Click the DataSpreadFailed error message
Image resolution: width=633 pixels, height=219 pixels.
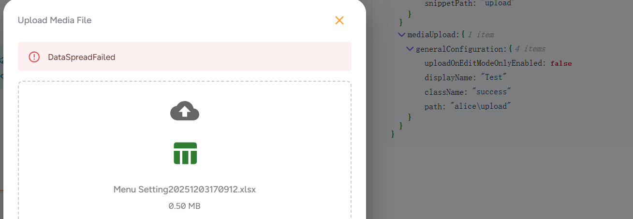[x=81, y=57]
